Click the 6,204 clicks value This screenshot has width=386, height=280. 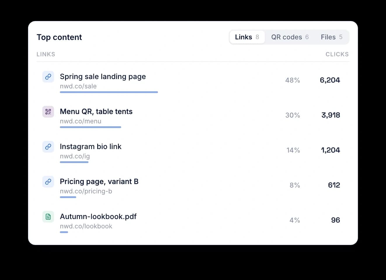(x=330, y=80)
